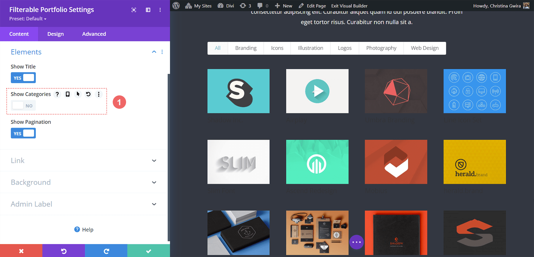
Task: Click the purple builder options dots button
Action: coord(356,242)
